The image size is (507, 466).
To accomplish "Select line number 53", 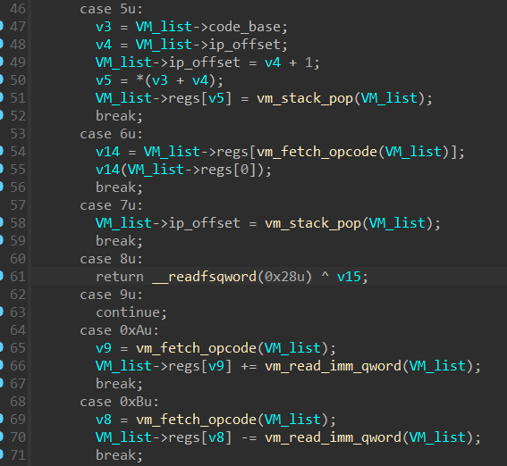I will pos(18,134).
